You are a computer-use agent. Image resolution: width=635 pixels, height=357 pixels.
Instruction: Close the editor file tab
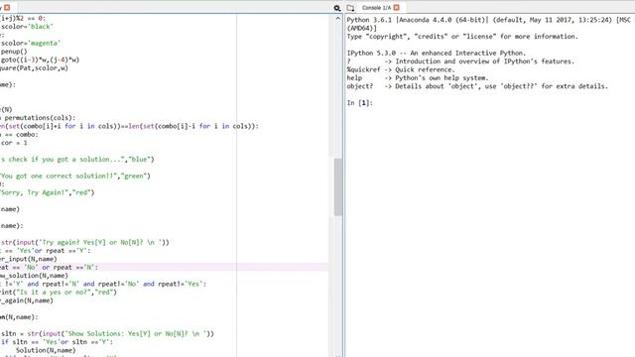tap(7, 7)
